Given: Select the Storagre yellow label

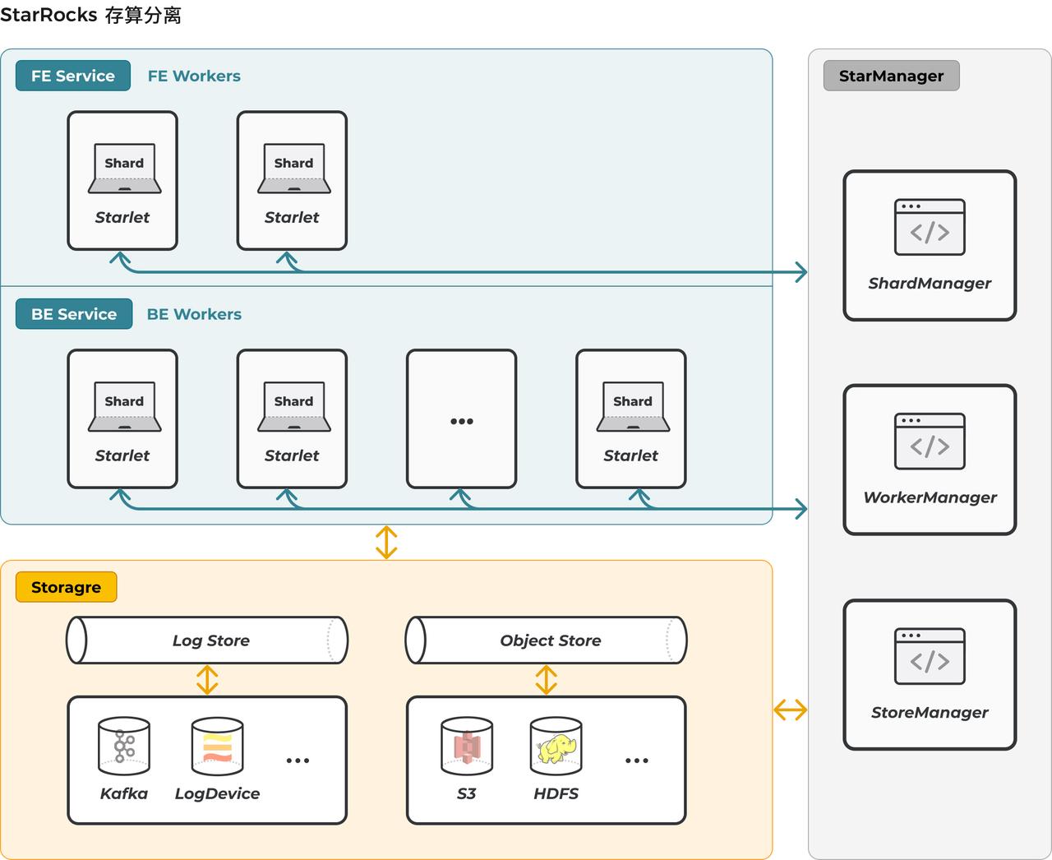Looking at the screenshot, I should coord(67,587).
